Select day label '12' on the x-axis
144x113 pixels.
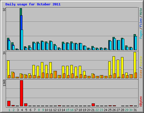55,110
